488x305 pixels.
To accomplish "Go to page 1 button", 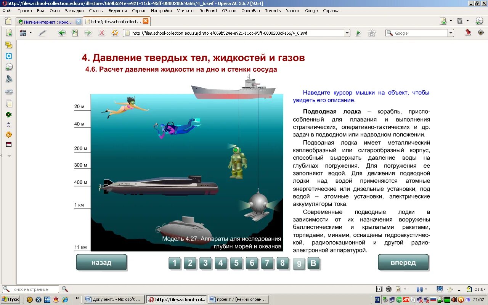I will pos(175,263).
